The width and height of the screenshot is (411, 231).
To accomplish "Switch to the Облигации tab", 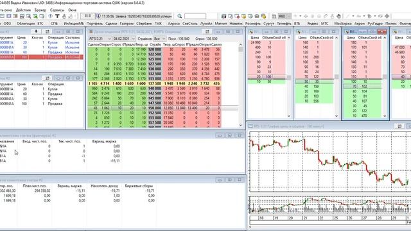I will 26,23.
